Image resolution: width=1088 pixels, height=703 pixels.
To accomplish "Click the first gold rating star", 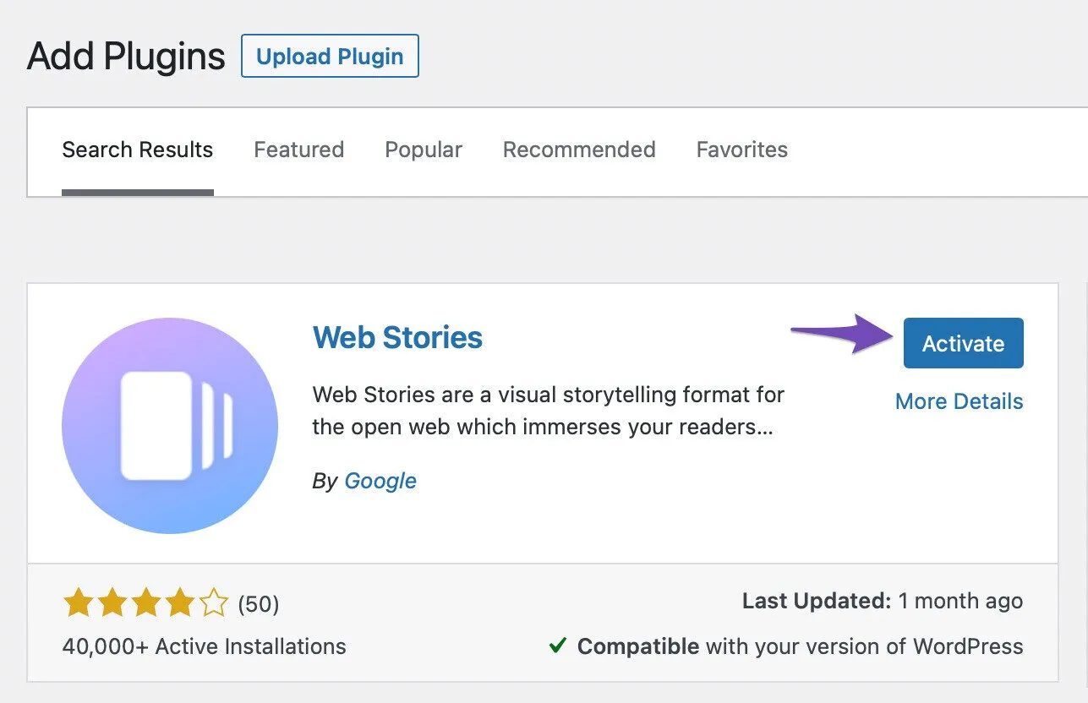I will [77, 603].
